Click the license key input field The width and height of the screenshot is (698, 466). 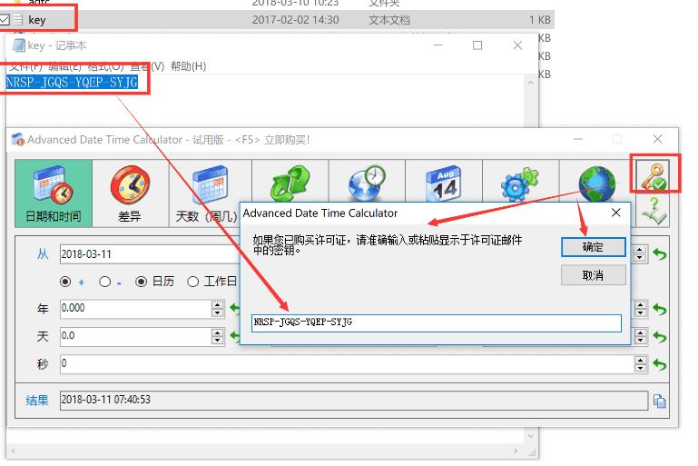point(437,323)
